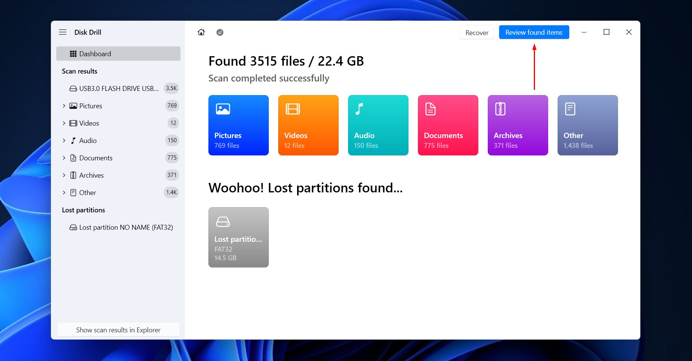Open the Archives category card
692x361 pixels.
click(518, 125)
